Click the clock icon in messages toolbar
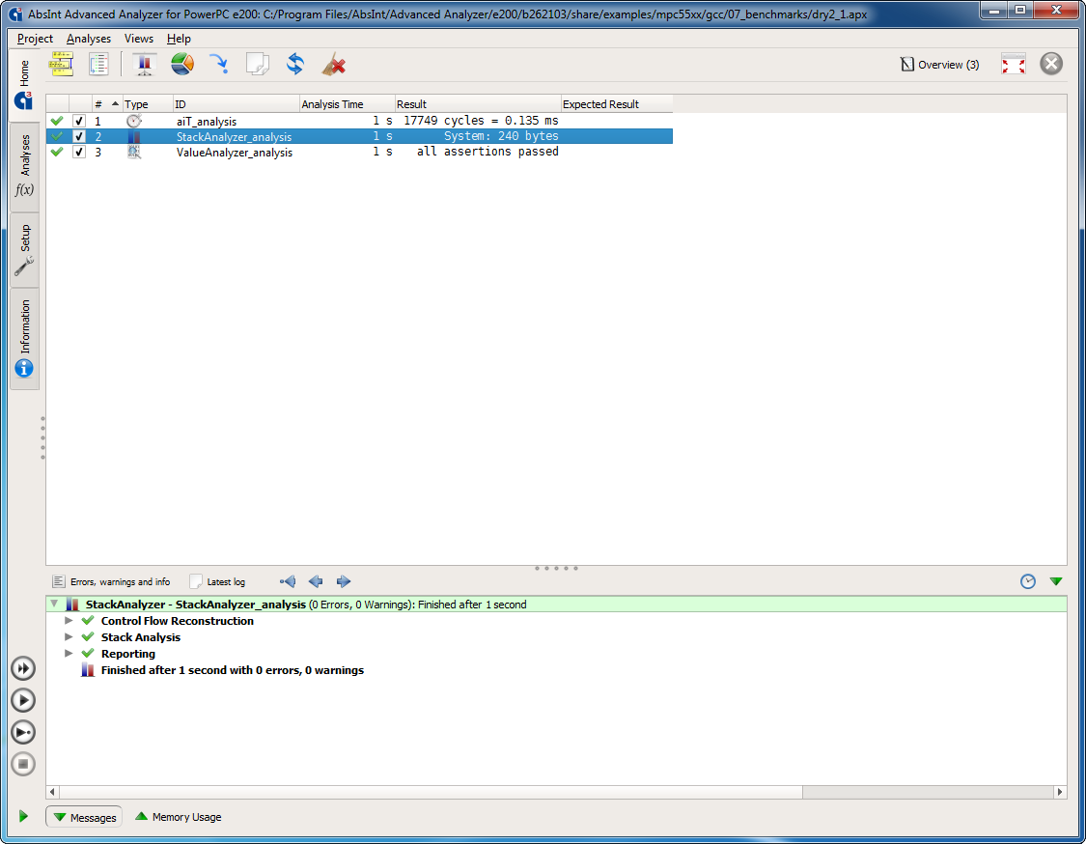This screenshot has width=1086, height=844. pos(1028,581)
